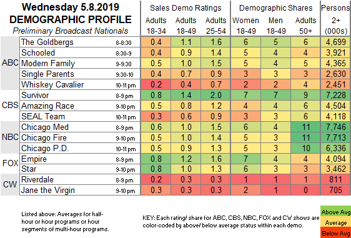Select the Persons 2+ (000s) header
The width and height of the screenshot is (351, 238).
[x=335, y=20]
